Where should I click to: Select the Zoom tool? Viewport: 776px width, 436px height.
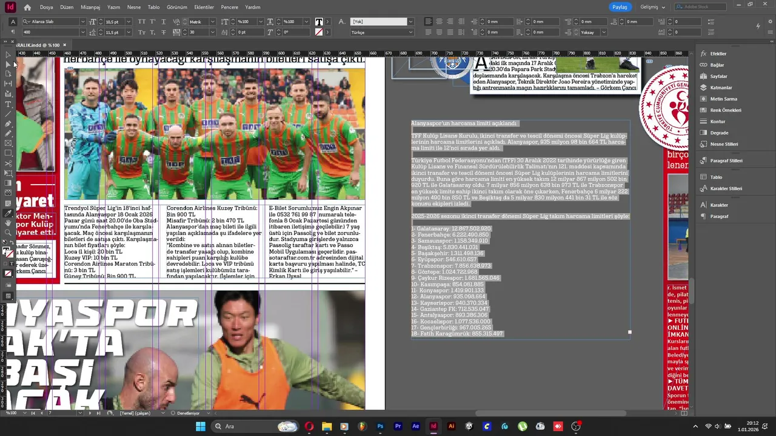click(8, 233)
